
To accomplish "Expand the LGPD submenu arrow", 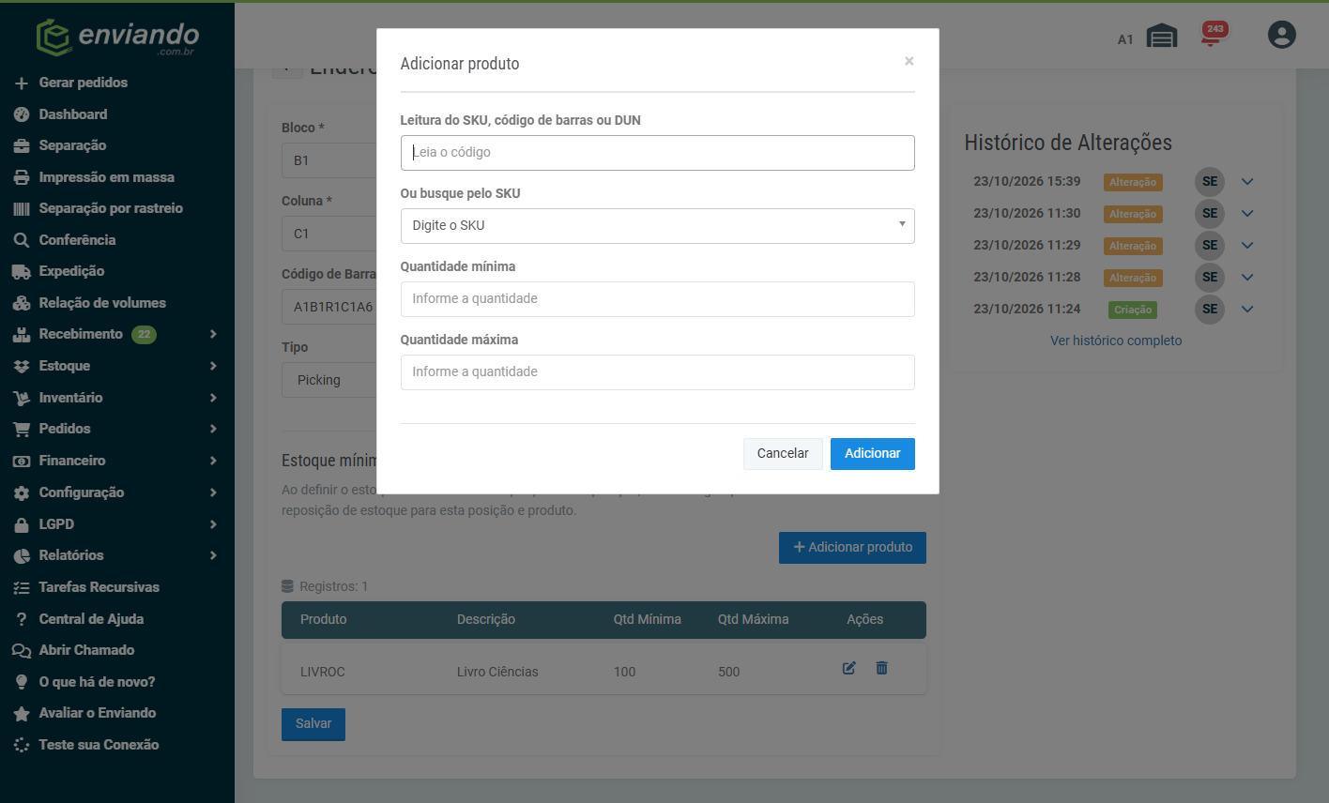I will 213,524.
